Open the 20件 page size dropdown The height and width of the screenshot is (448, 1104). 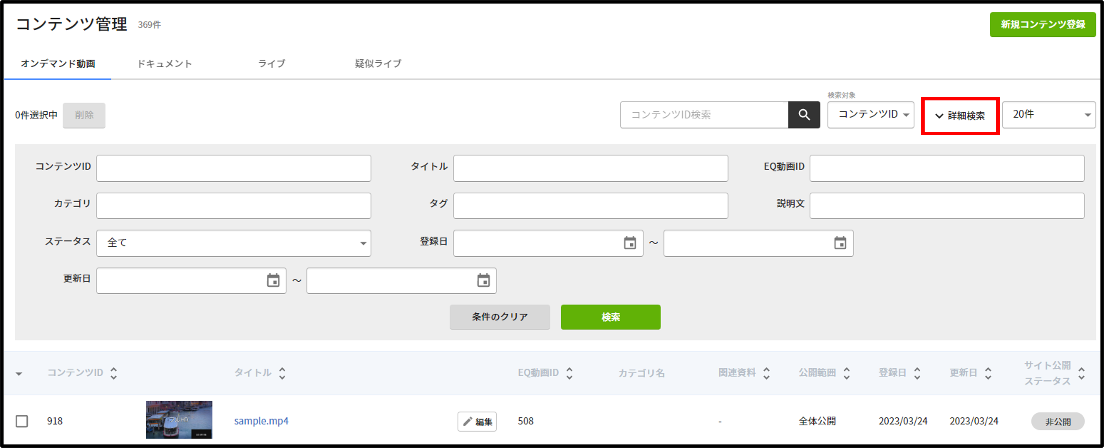(1049, 114)
